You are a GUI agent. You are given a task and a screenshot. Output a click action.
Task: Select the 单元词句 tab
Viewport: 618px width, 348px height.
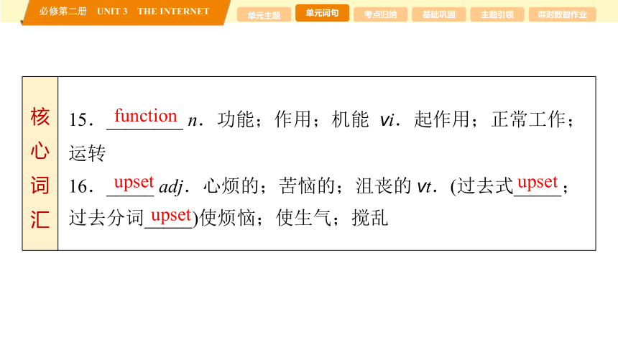tap(322, 13)
